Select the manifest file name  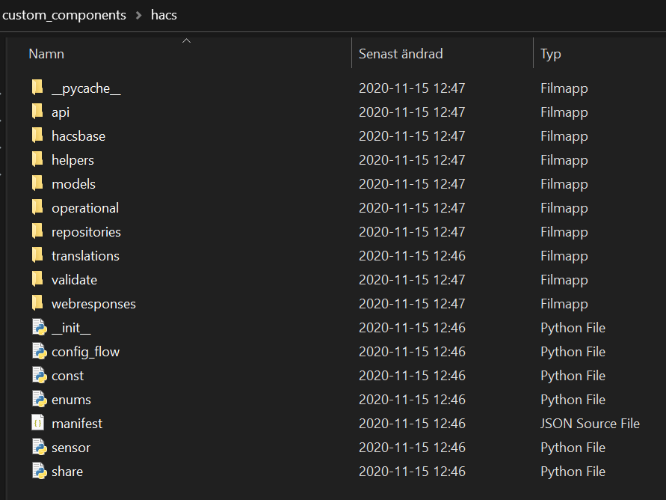click(77, 424)
